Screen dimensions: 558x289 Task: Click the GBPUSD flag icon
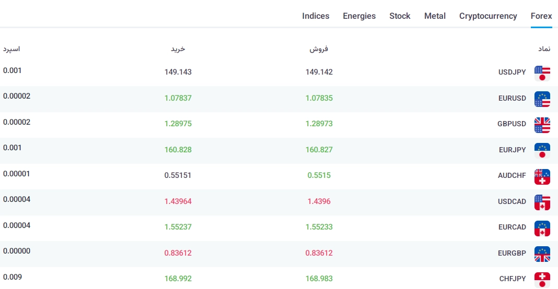click(x=542, y=125)
